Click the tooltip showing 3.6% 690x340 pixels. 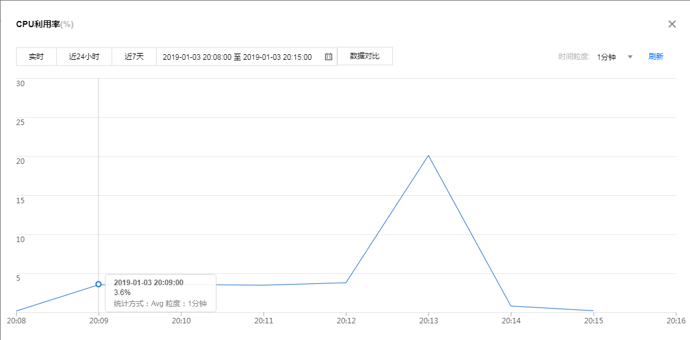pyautogui.click(x=160, y=293)
